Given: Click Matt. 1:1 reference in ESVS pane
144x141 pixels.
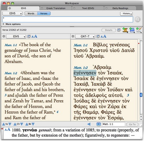Looking at the screenshot, I should 11,45.
